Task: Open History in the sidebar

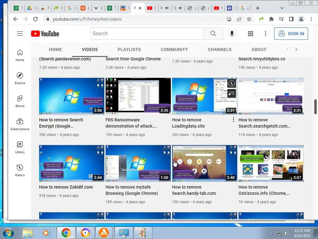Action: [x=20, y=170]
